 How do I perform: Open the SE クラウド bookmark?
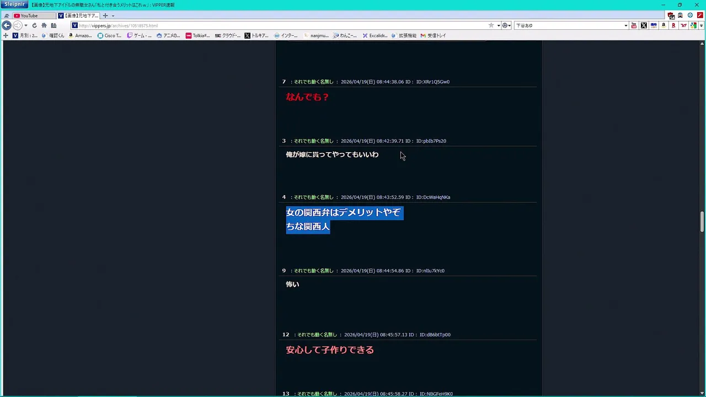click(227, 35)
